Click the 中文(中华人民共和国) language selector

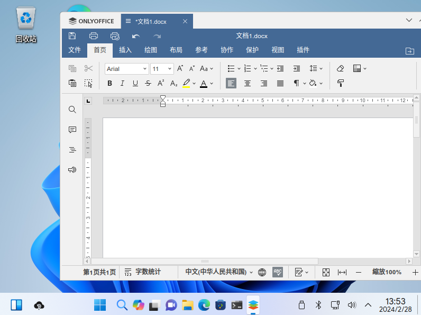(x=218, y=272)
